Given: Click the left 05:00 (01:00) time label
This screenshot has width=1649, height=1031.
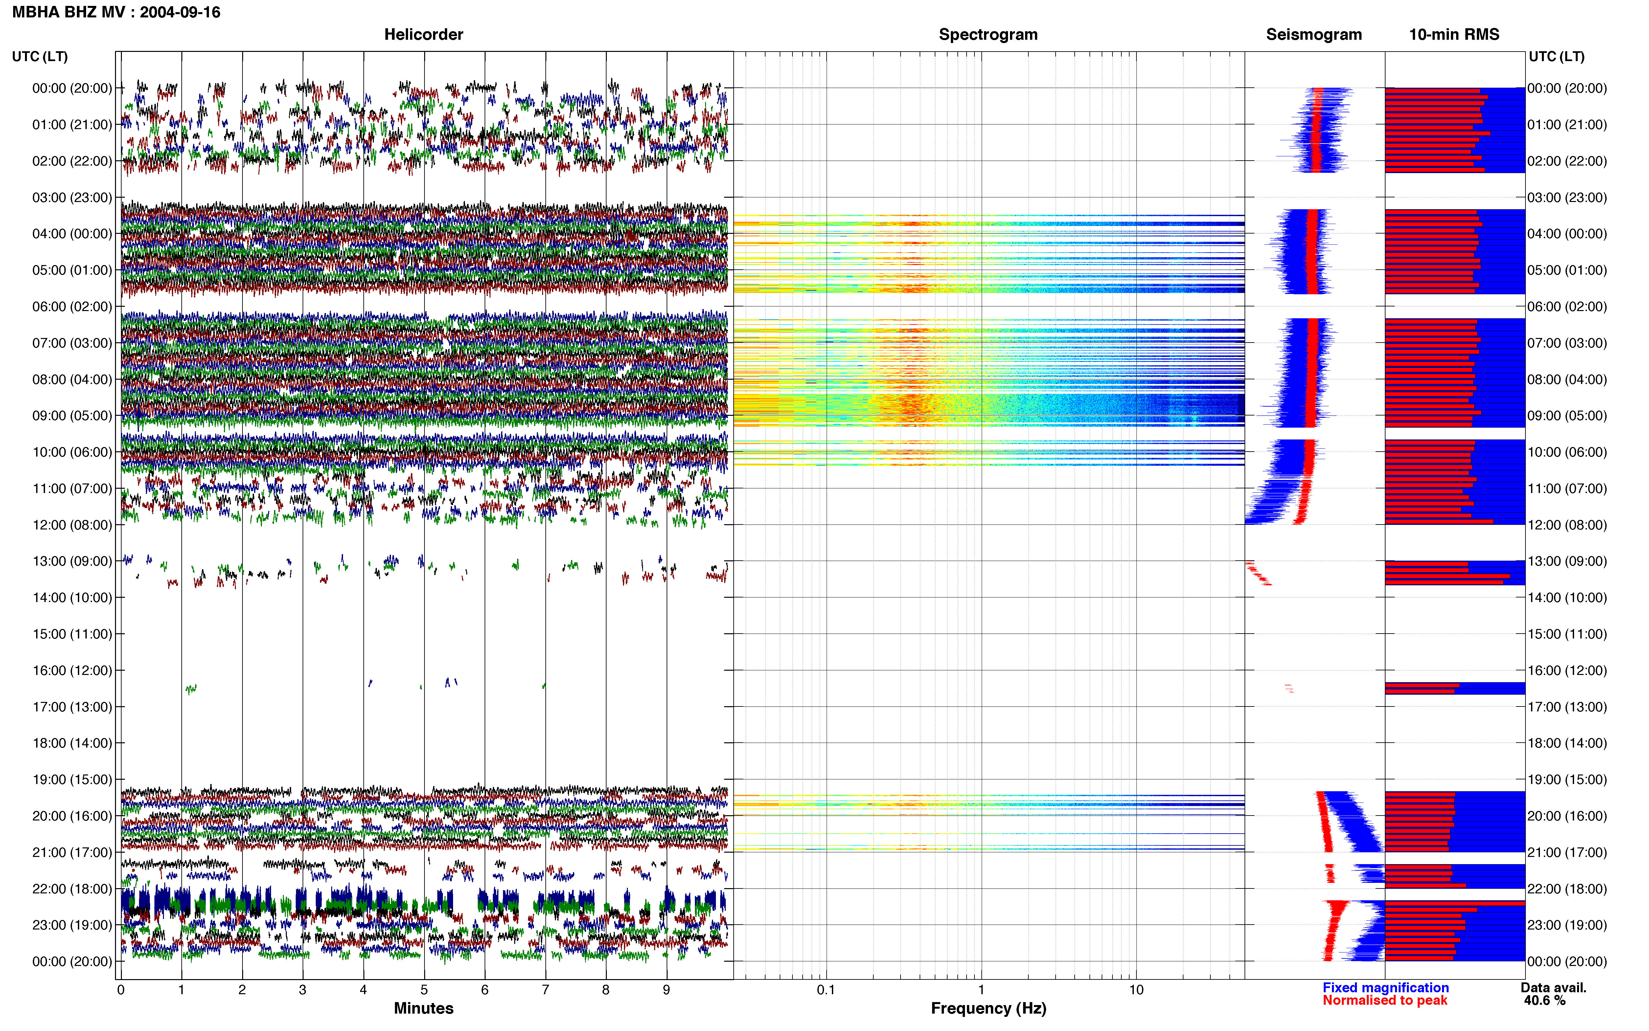Looking at the screenshot, I should coord(72,270).
